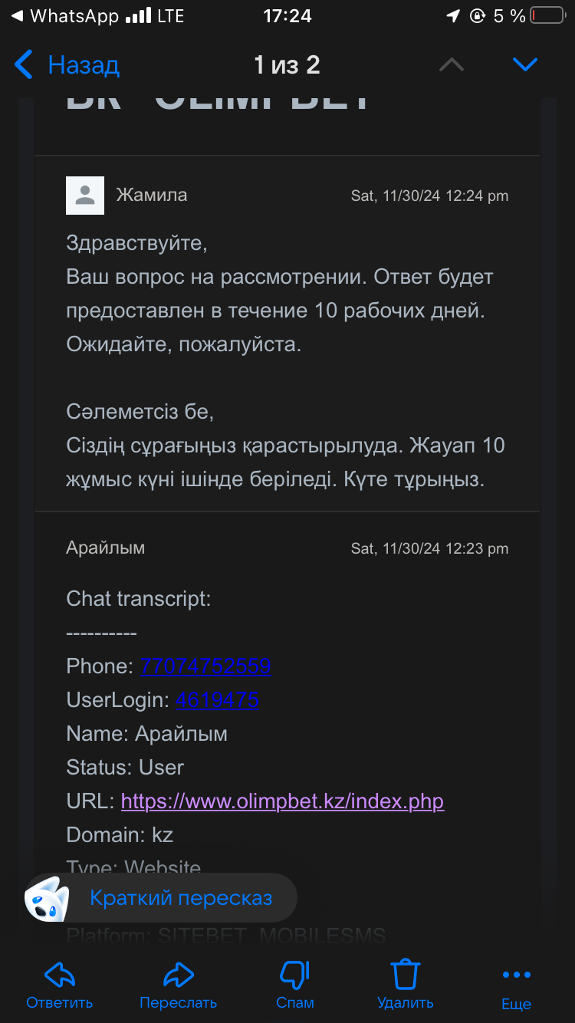Tap sender name Арайлым in header
This screenshot has width=575, height=1023.
tap(105, 548)
